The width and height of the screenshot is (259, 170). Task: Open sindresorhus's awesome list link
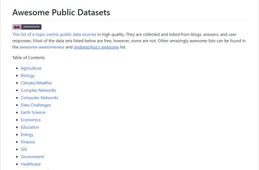pos(96,47)
